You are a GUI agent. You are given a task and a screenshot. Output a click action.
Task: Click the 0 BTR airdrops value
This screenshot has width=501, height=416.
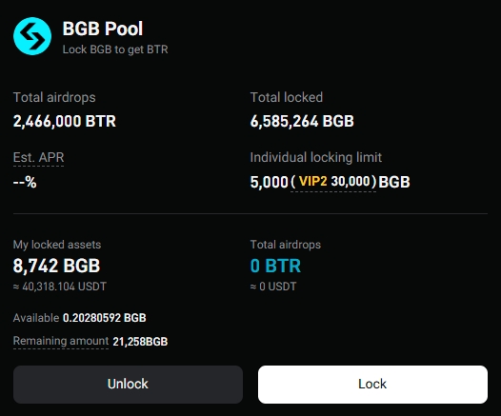tap(275, 266)
